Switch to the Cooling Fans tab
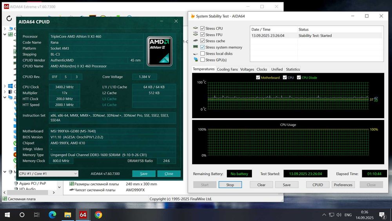This screenshot has height=221, width=392. tap(227, 69)
